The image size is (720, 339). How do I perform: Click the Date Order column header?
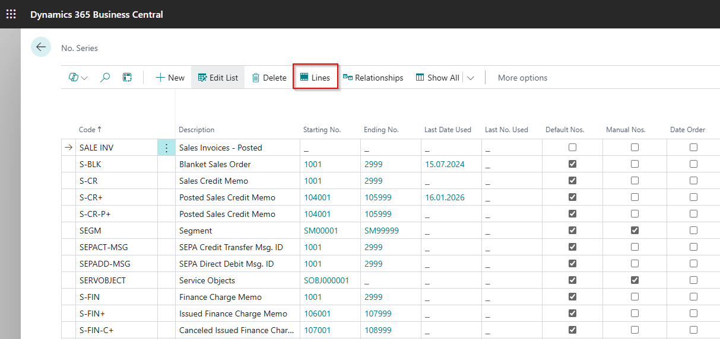click(687, 130)
